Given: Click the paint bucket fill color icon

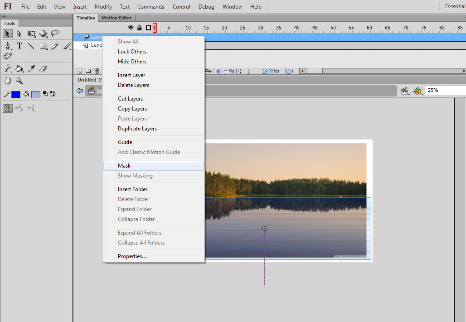Looking at the screenshot, I should click(x=26, y=94).
